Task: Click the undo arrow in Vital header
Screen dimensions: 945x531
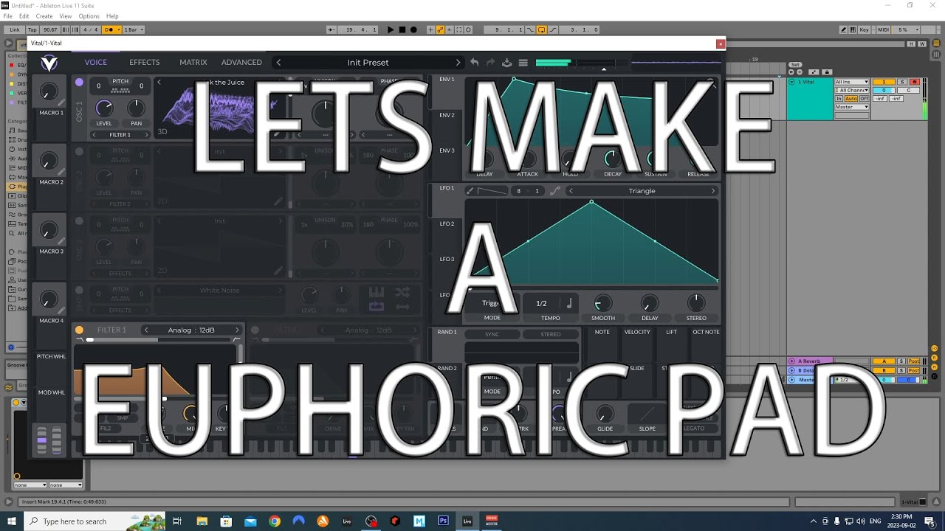Action: click(475, 63)
